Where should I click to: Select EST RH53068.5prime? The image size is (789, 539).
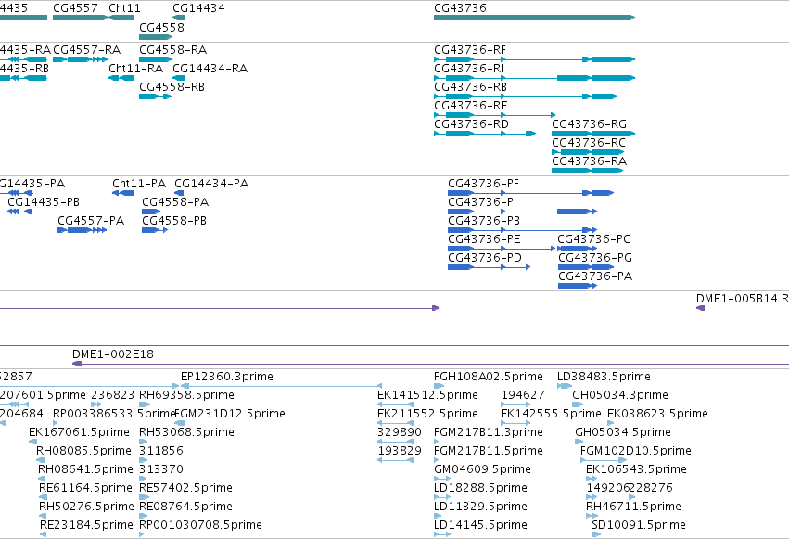(144, 443)
